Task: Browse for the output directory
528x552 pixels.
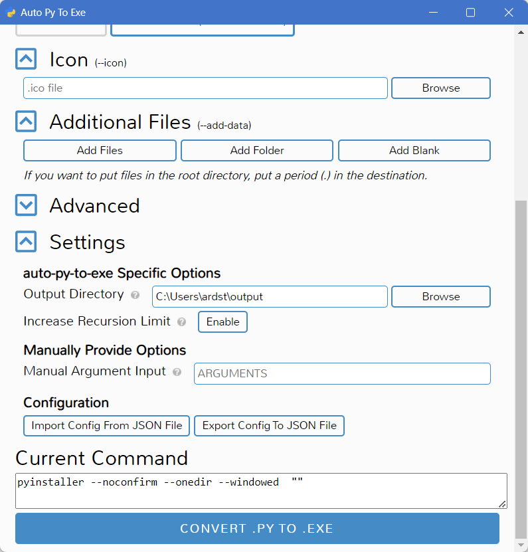Action: coord(440,296)
